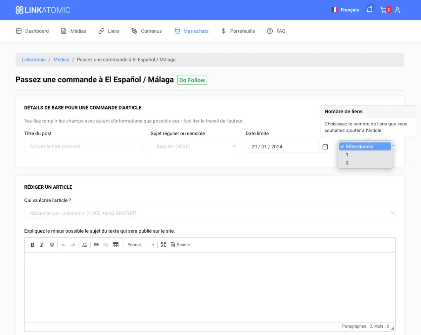
Task: Toggle italic text in the editor
Action: pos(42,245)
